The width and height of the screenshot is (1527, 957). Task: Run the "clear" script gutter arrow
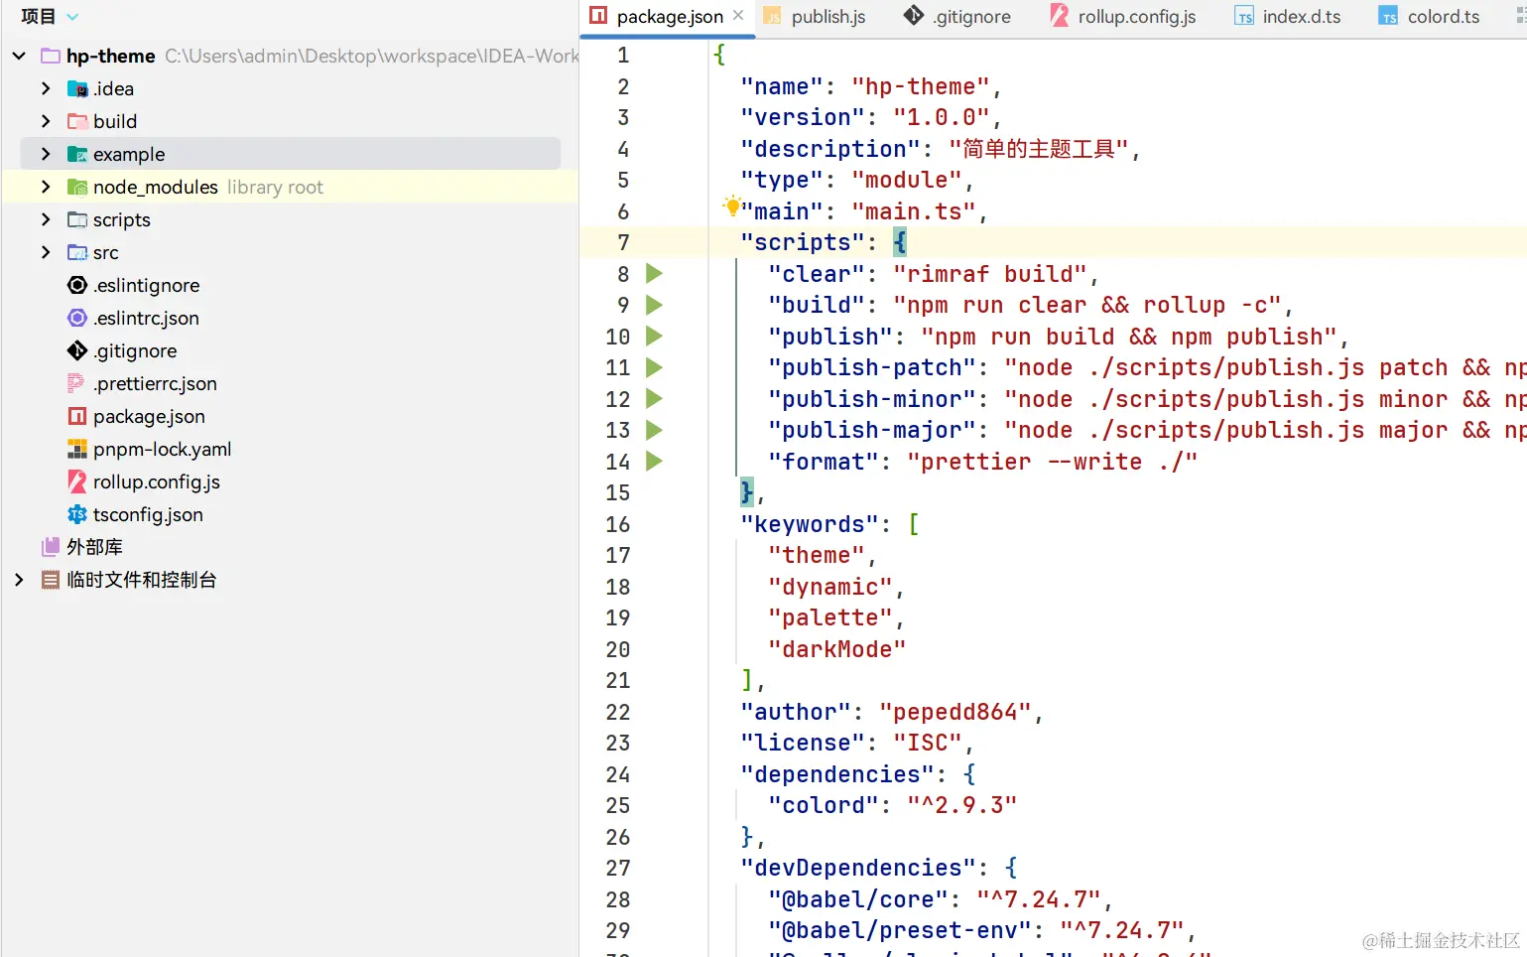click(654, 273)
